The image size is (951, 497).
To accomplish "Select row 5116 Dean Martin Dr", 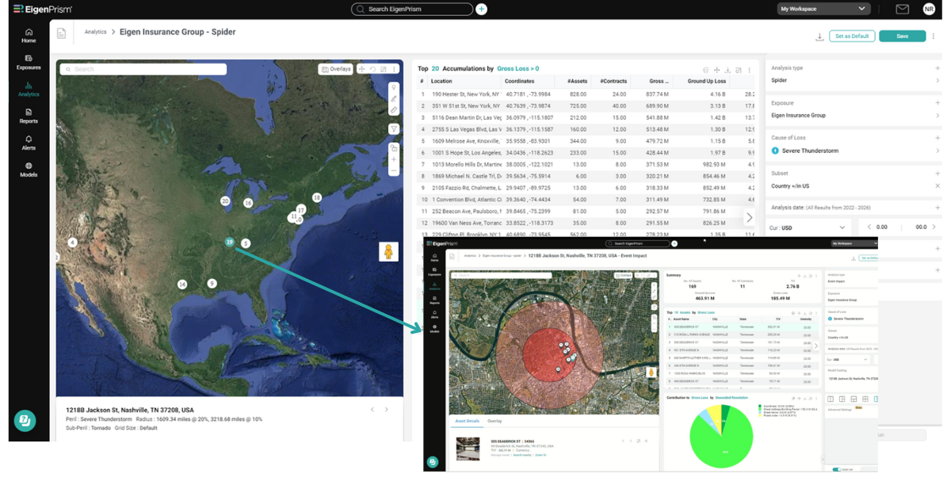I will [x=586, y=117].
